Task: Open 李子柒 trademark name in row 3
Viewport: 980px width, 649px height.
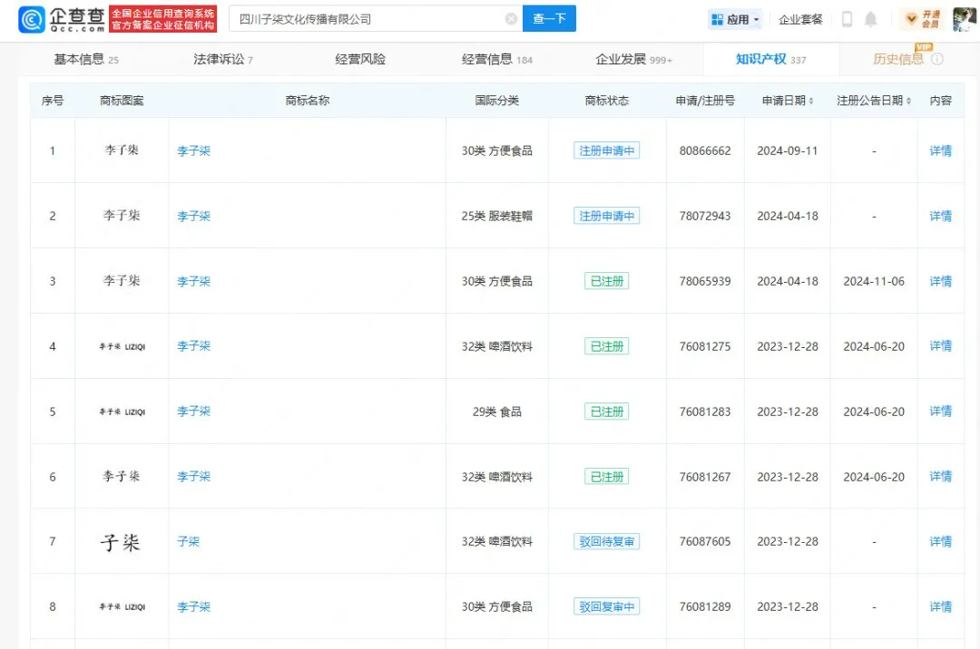Action: coord(194,281)
